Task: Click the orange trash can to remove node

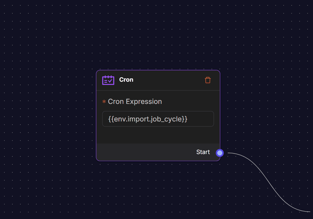Action: coord(208,80)
